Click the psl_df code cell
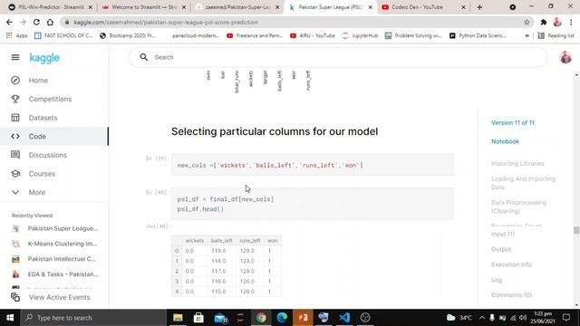The height and width of the screenshot is (326, 580). 313,204
